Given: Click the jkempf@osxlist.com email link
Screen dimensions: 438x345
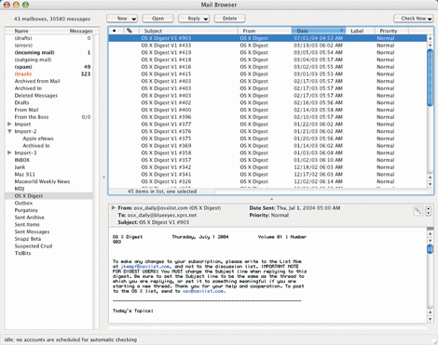Looking at the screenshot, I should click(146, 266).
